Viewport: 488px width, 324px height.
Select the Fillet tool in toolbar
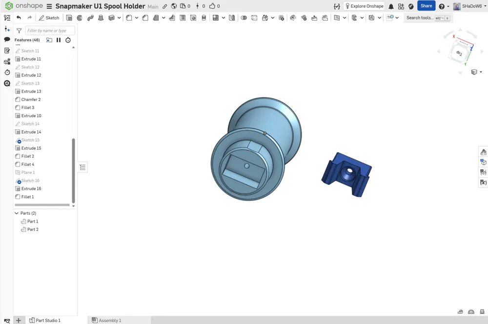pos(129,18)
